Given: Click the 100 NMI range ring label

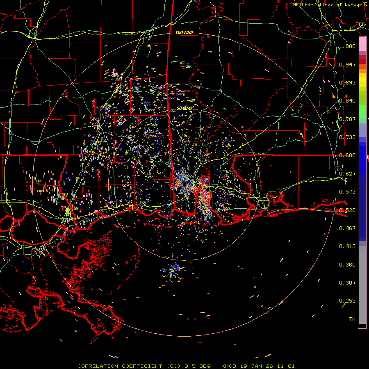Looking at the screenshot, I should [x=184, y=32].
